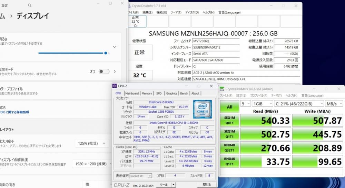Click the Intel Core i5 logo in CPU-Z
Image resolution: width=345 pixels, height=188 pixels.
(203, 109)
